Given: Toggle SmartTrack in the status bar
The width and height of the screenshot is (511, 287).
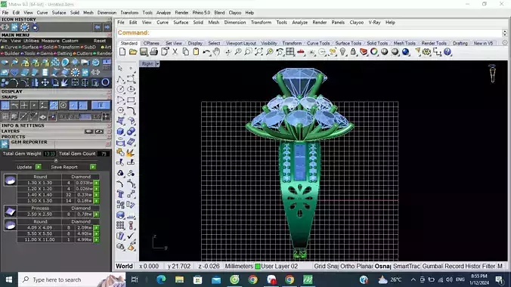Looking at the screenshot, I should tap(407, 266).
